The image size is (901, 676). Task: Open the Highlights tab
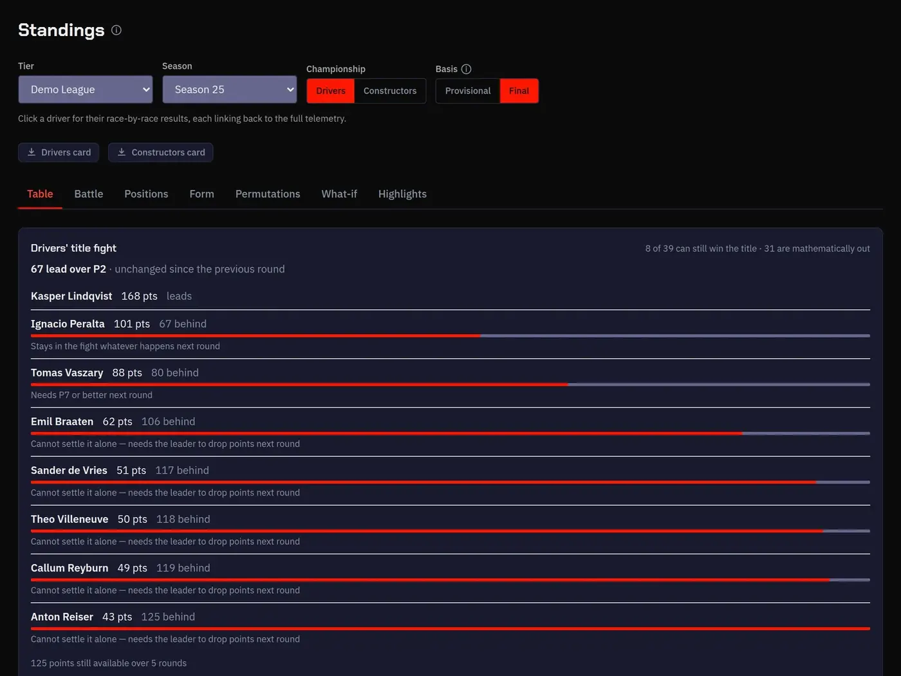[x=402, y=194]
